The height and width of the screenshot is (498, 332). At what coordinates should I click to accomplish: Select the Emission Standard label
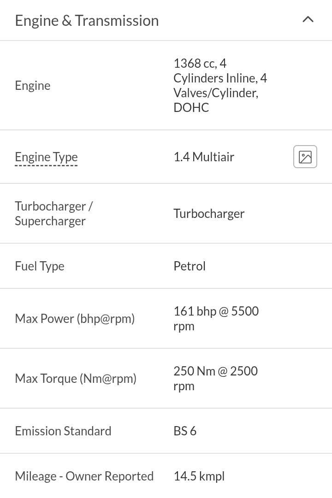click(63, 431)
